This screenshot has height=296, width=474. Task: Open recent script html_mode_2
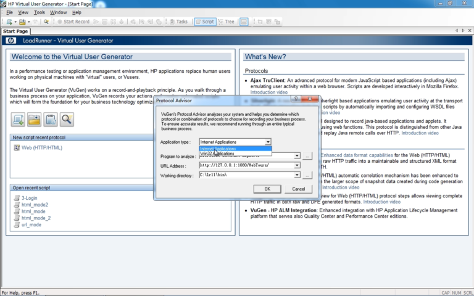(36, 218)
